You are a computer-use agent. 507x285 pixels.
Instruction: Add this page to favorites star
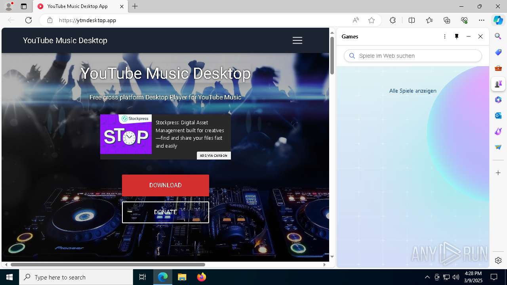pos(372,20)
